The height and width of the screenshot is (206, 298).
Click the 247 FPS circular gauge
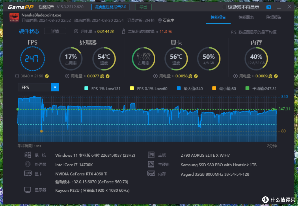pyautogui.click(x=33, y=59)
